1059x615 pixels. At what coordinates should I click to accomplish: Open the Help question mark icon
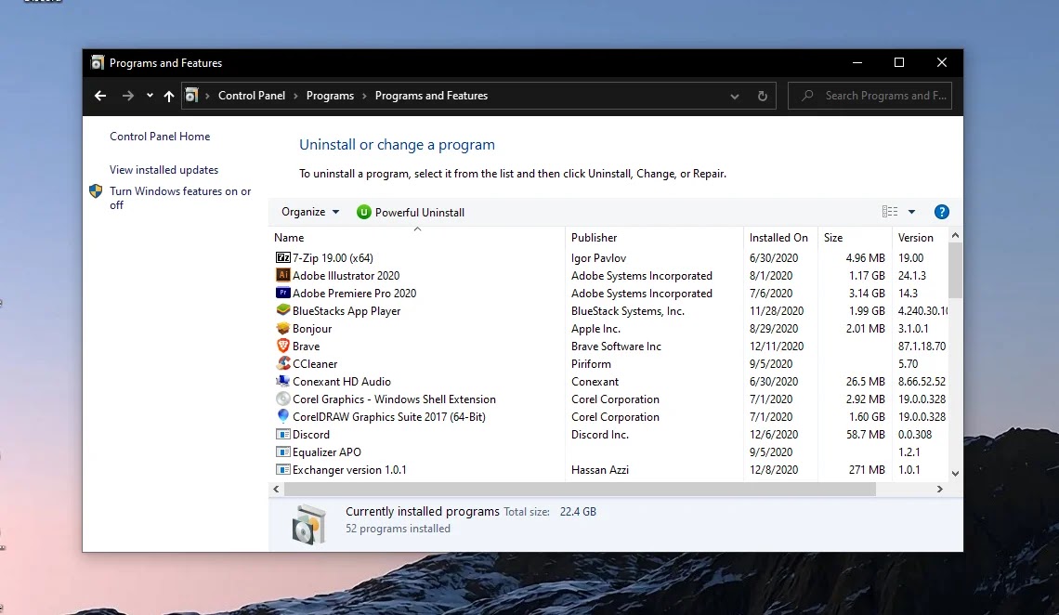(942, 212)
